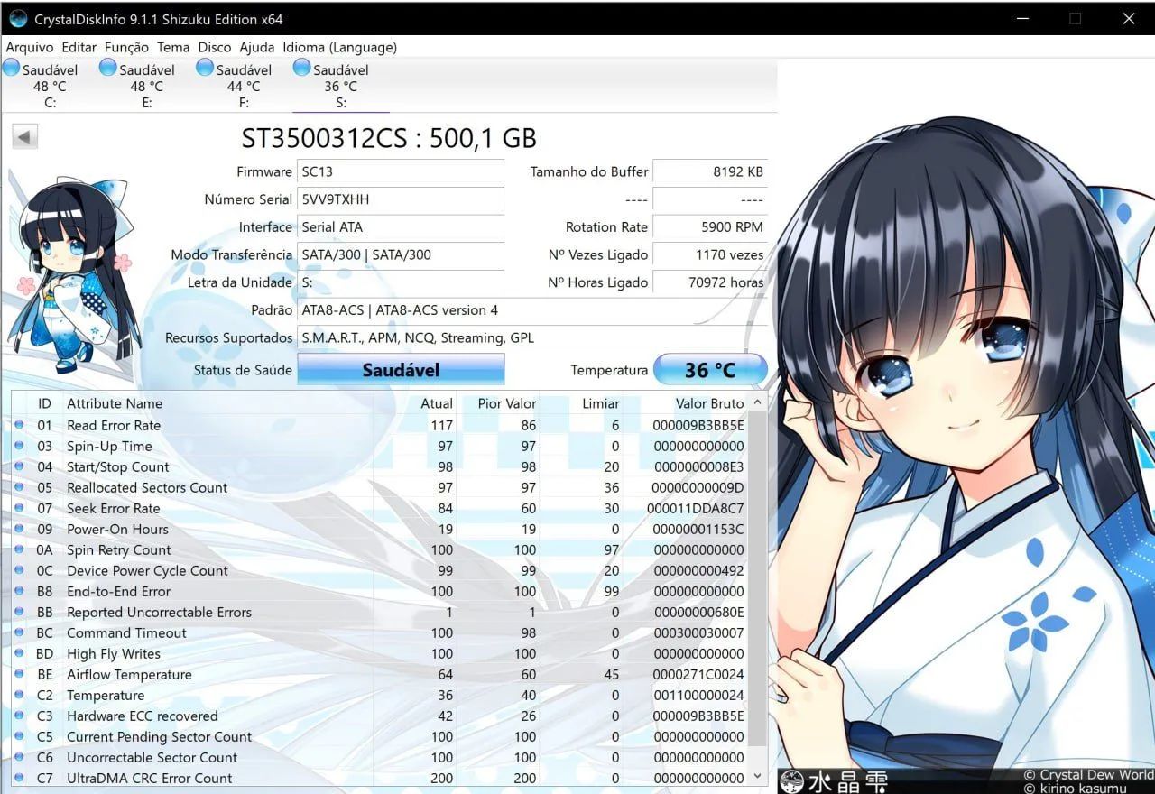Click status icon of Reallocated Sectors Count
Screen dimensions: 1155x794
(x=20, y=487)
